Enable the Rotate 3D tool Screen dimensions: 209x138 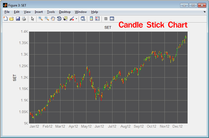point(59,19)
